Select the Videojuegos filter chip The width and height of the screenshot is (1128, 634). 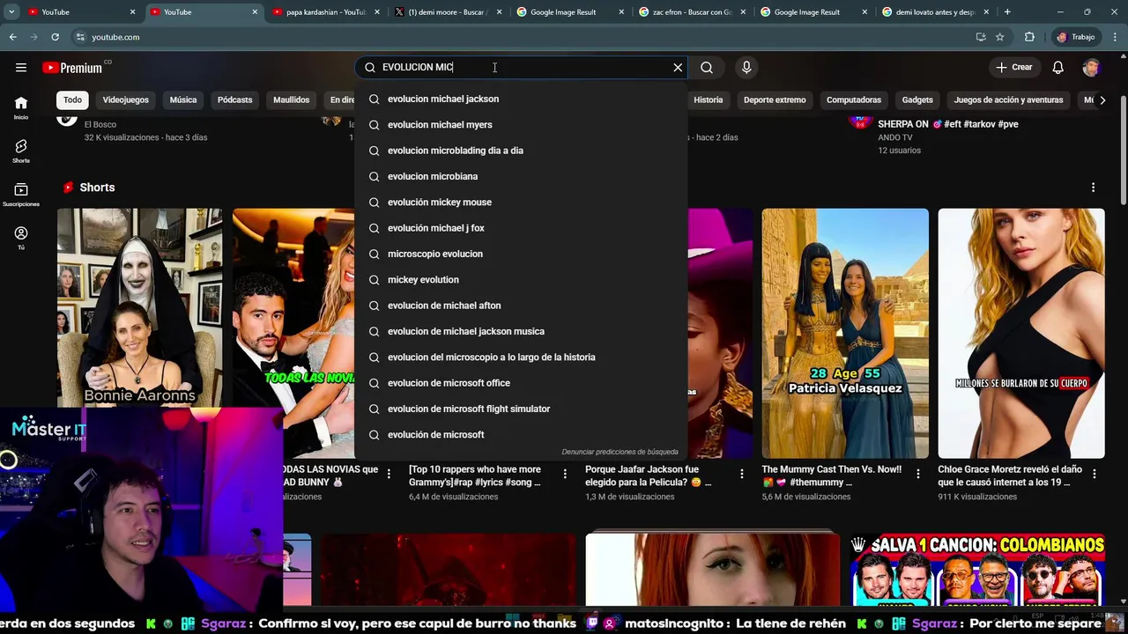click(x=125, y=100)
